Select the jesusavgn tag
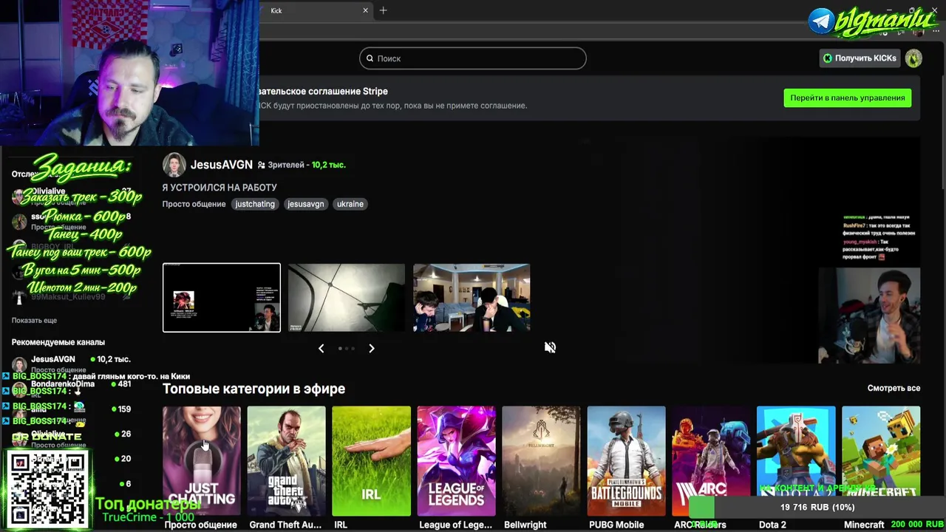The image size is (946, 532). point(306,204)
